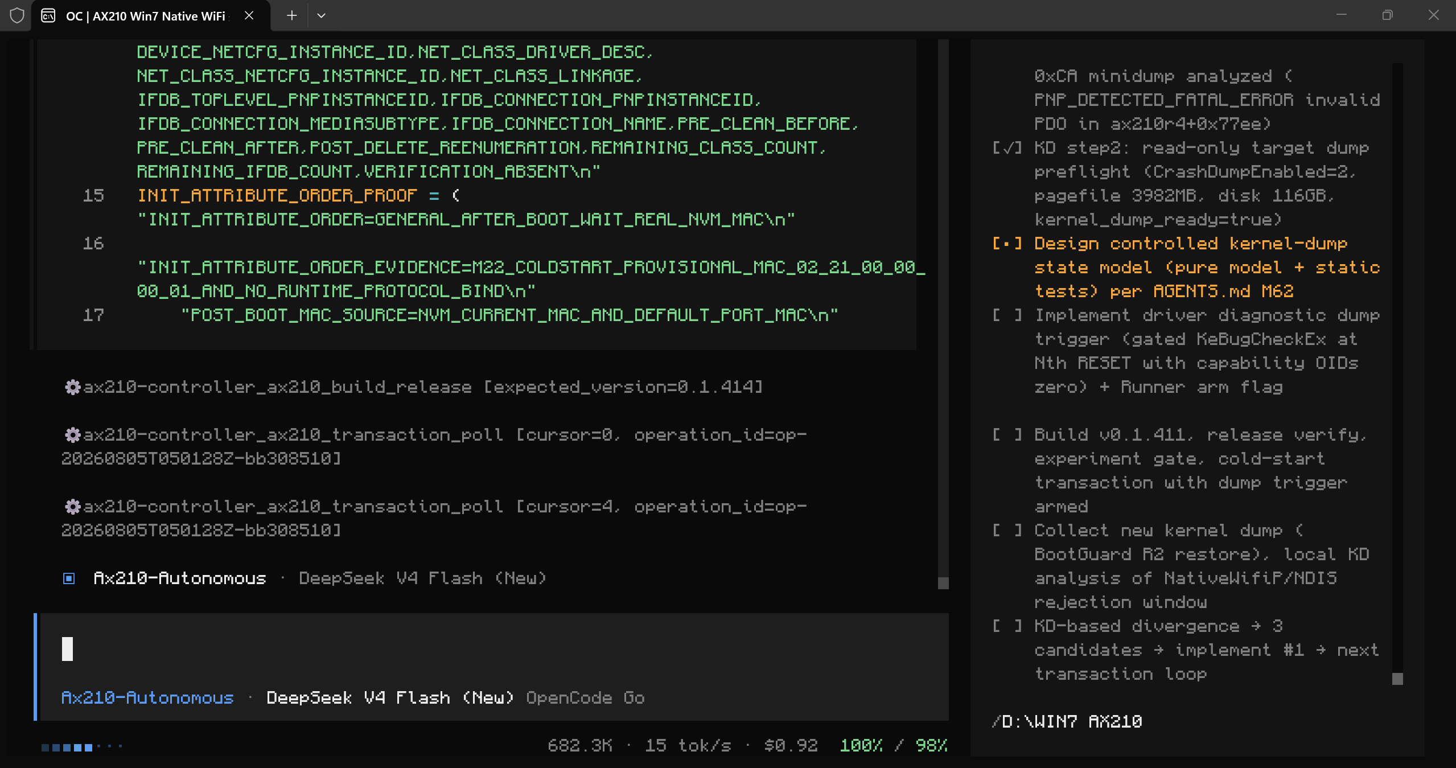
Task: Click the OpenCode Go provider label
Action: (x=585, y=698)
